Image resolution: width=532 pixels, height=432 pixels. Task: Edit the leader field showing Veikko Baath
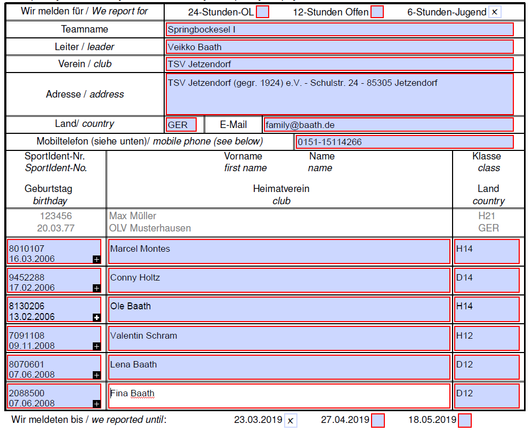click(x=340, y=47)
